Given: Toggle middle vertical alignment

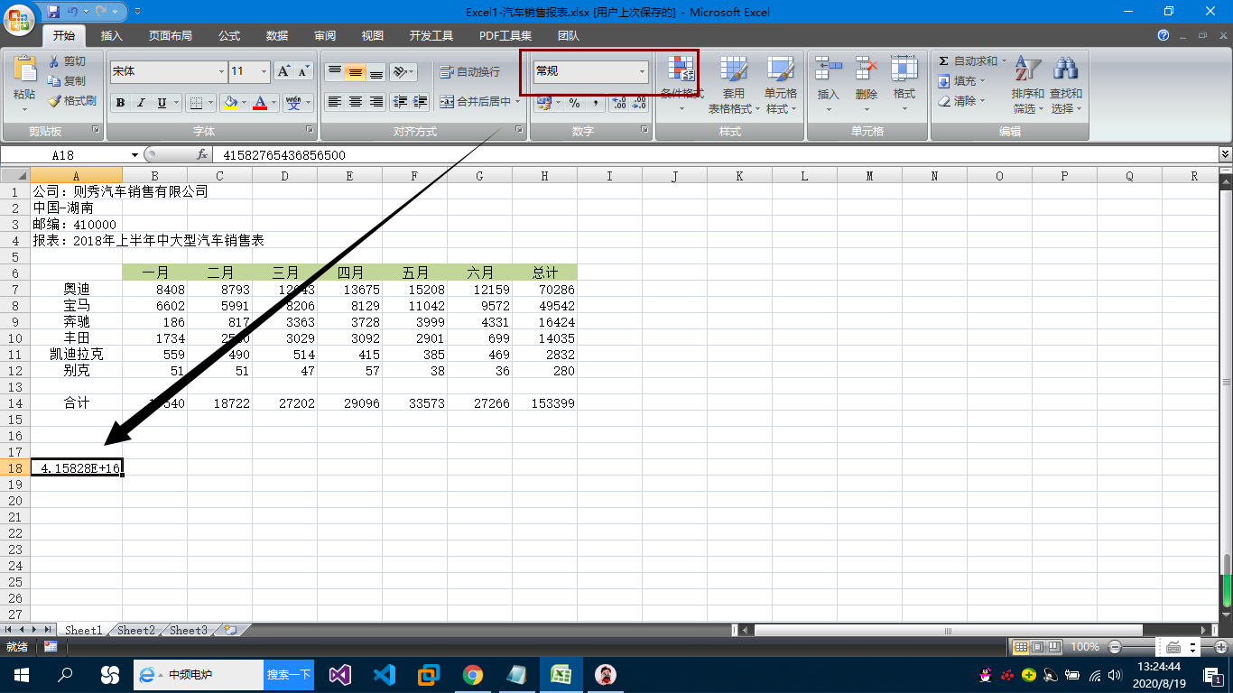Looking at the screenshot, I should 355,71.
